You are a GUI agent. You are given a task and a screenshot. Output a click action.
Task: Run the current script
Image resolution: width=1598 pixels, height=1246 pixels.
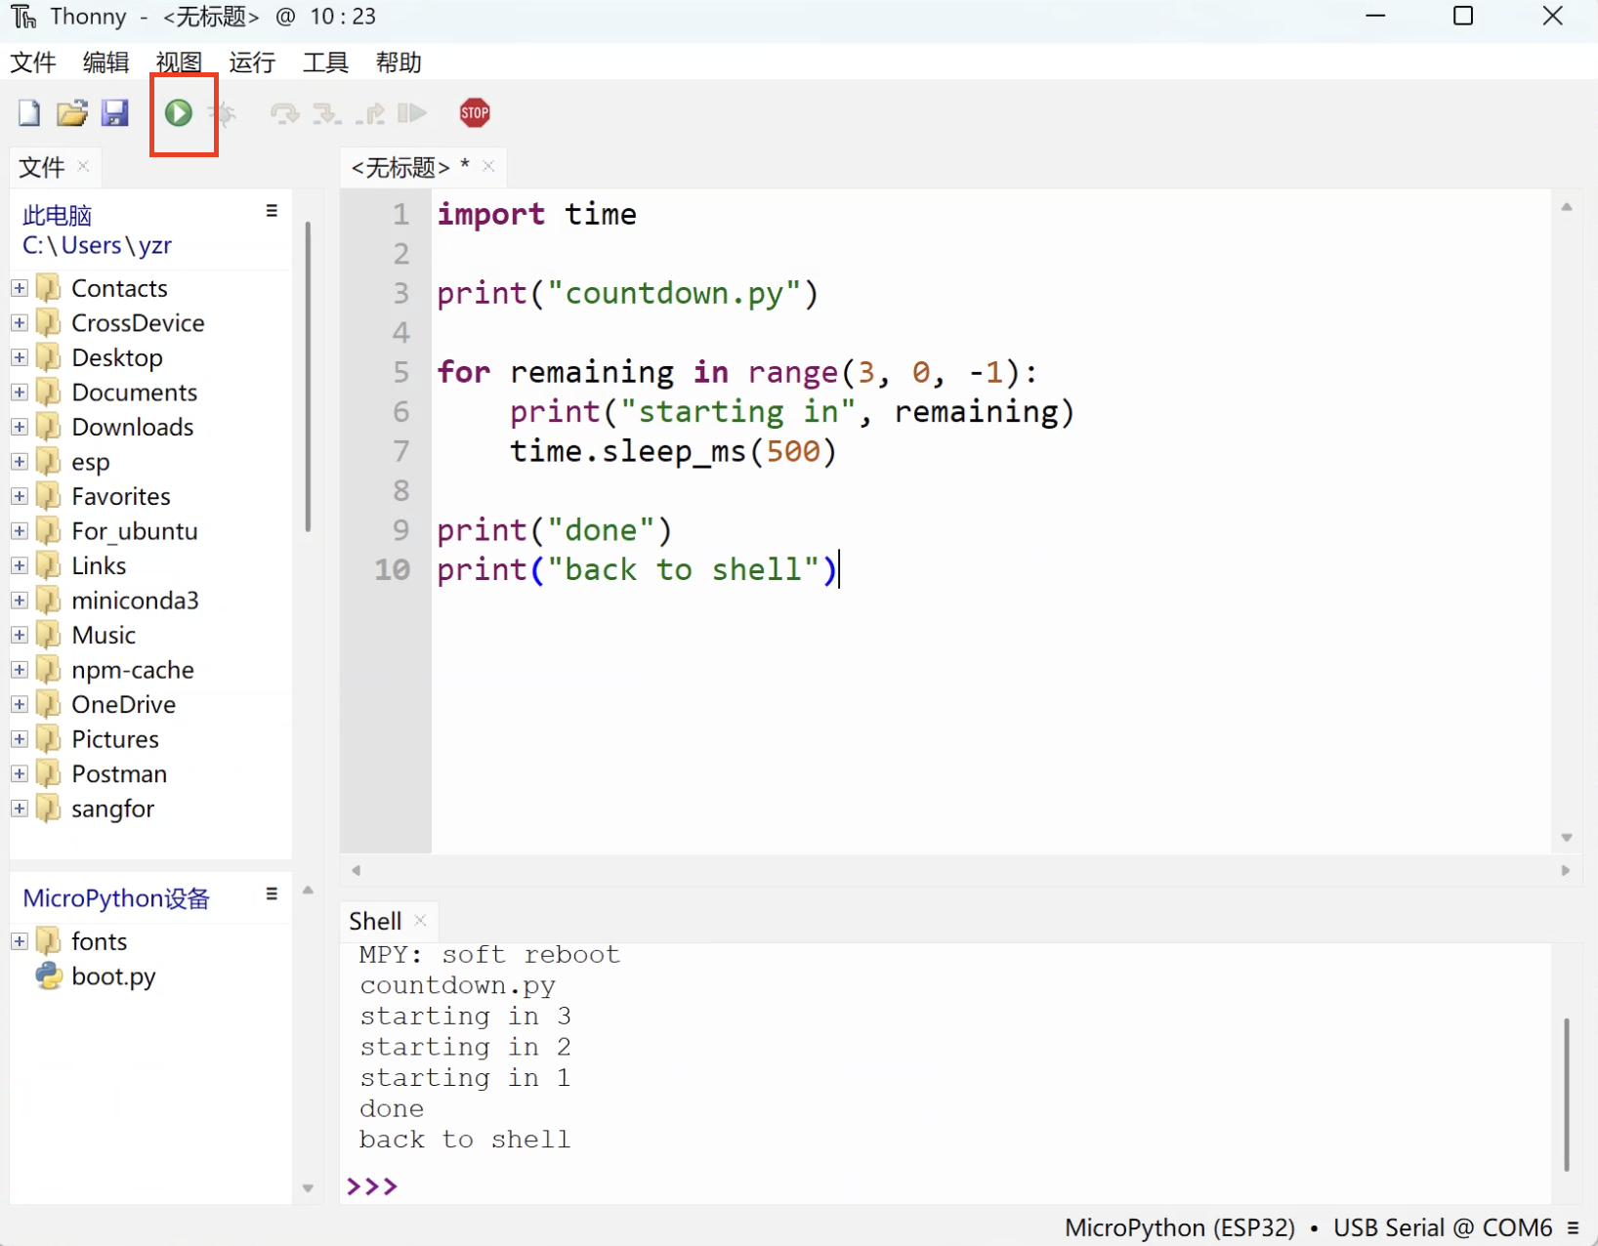[x=178, y=113]
